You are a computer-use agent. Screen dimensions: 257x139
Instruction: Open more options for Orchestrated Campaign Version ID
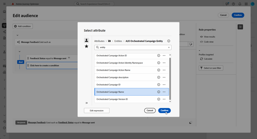[164, 99]
